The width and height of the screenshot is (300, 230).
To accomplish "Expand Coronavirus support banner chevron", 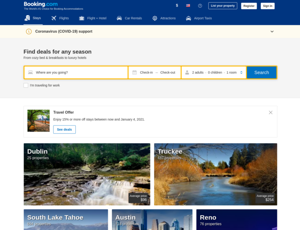I will click(x=272, y=31).
